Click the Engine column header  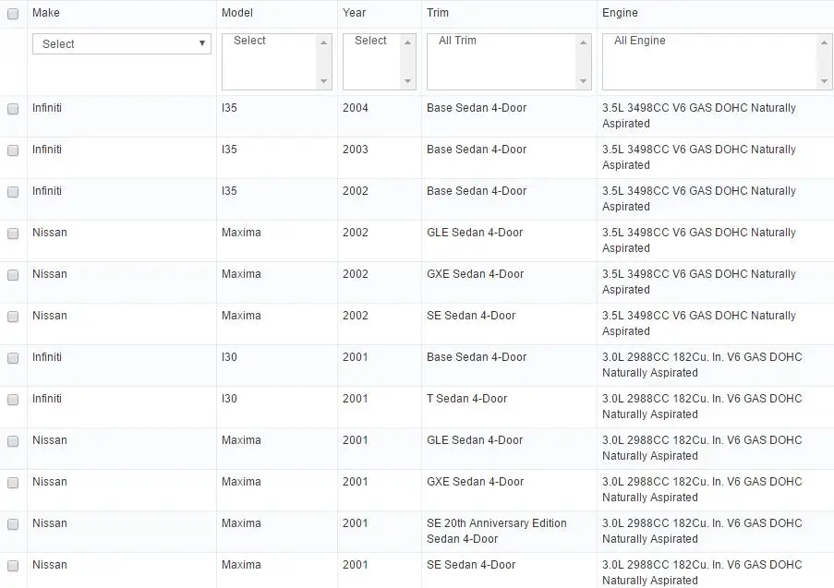(x=620, y=13)
